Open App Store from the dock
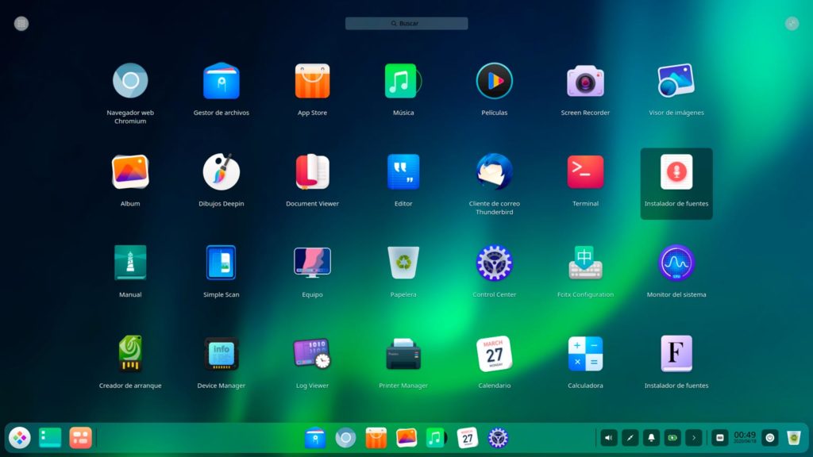813x457 pixels. click(x=376, y=438)
